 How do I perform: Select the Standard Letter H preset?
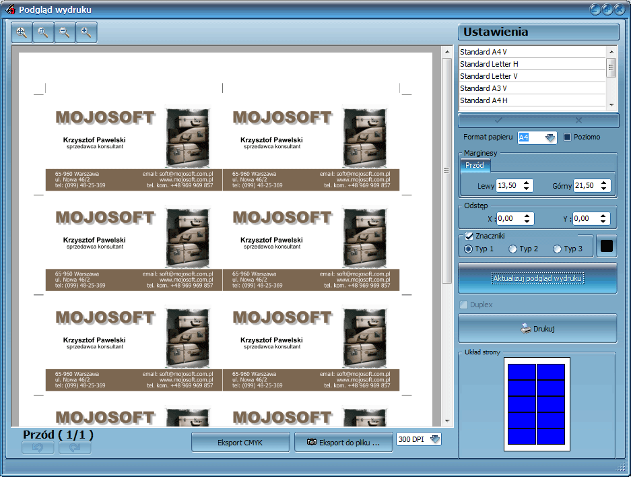(532, 64)
